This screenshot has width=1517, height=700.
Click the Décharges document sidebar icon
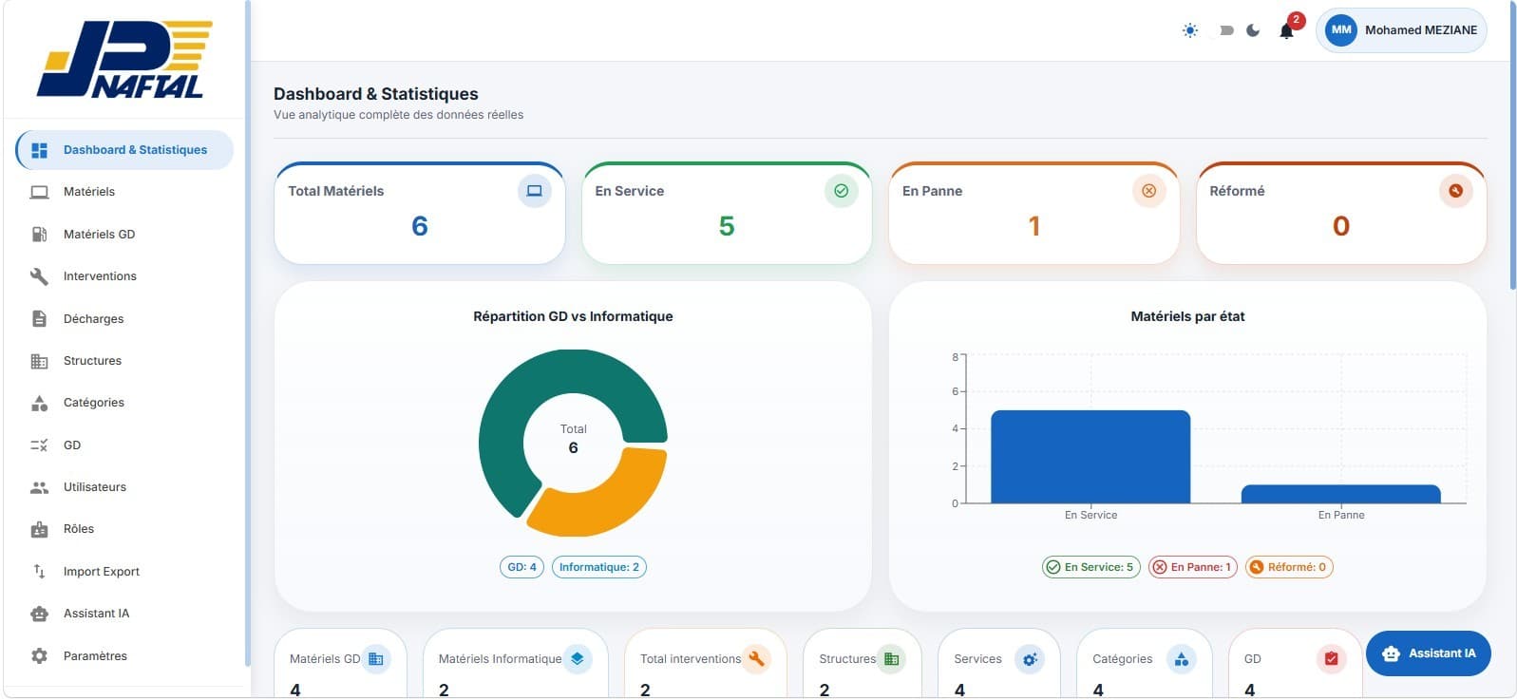(x=39, y=319)
